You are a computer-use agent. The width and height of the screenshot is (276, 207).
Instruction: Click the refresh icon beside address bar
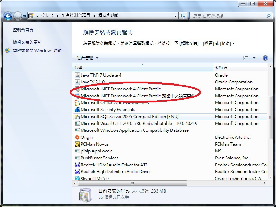pyautogui.click(x=183, y=16)
